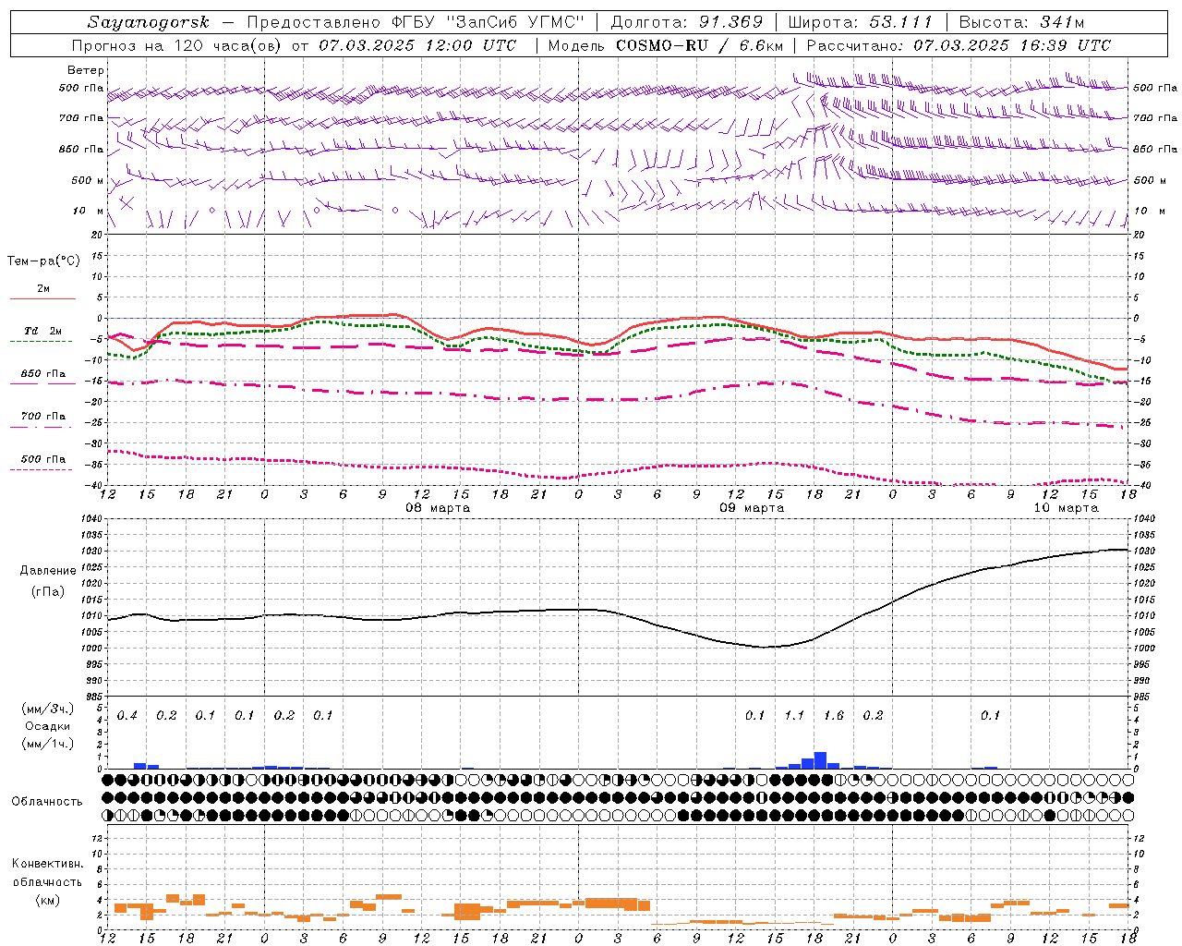Click the "Тем-ра(°C)" temperature axis title
Image resolution: width=1182 pixels, height=946 pixels.
pos(43,261)
